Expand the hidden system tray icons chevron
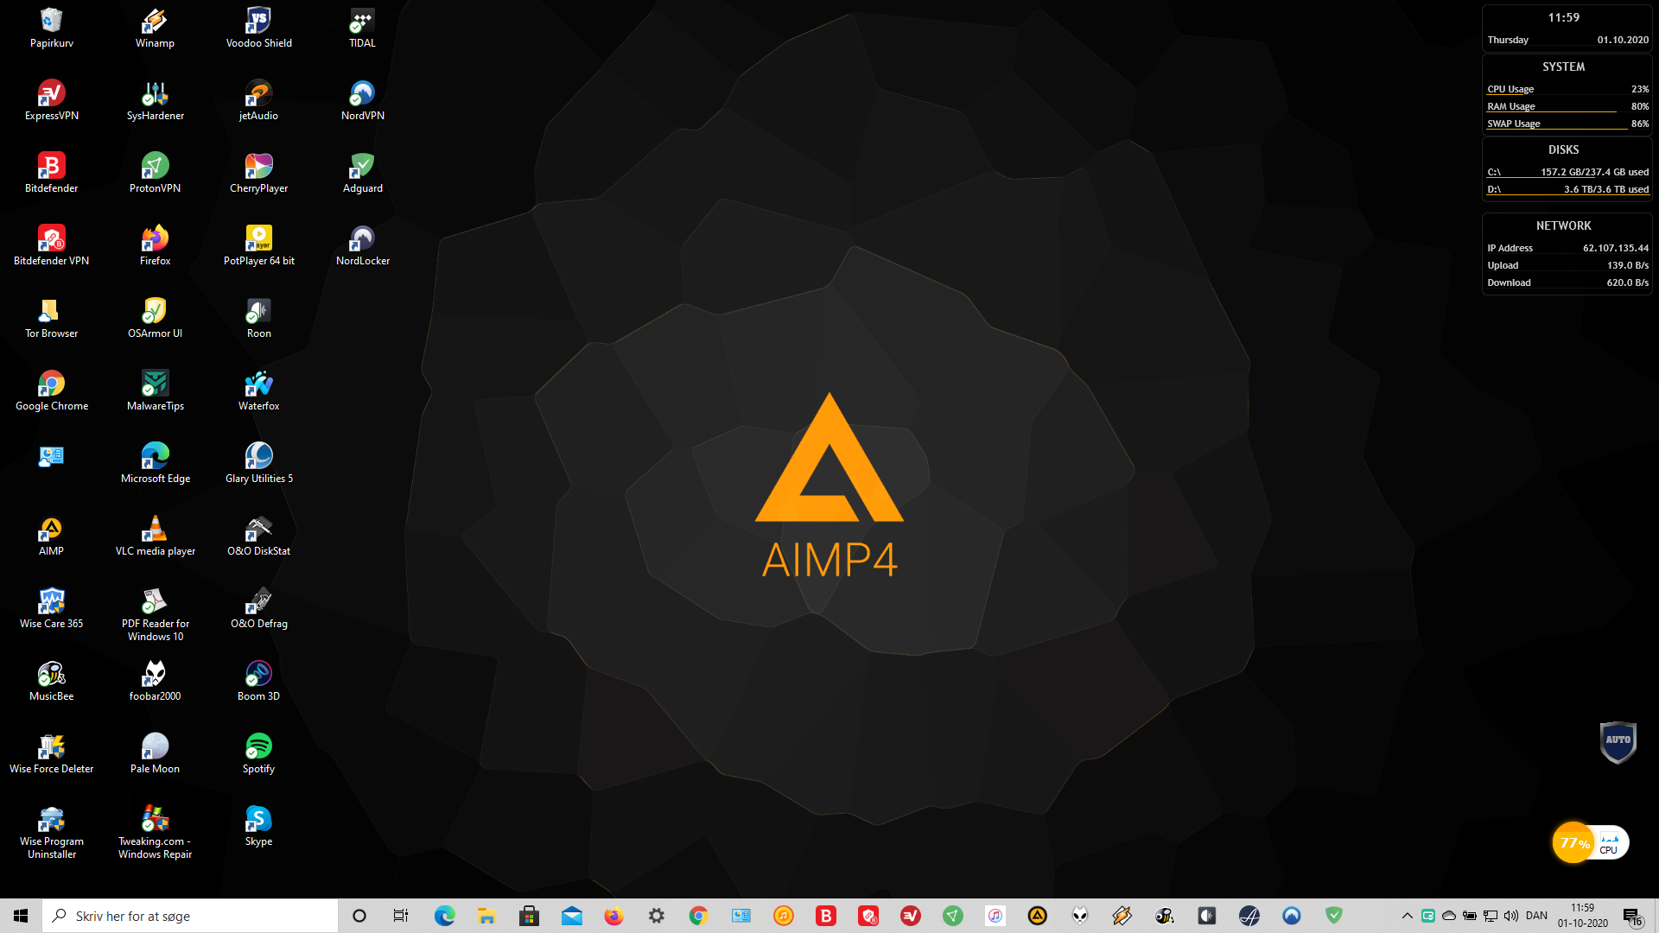This screenshot has height=933, width=1659. pyautogui.click(x=1407, y=916)
